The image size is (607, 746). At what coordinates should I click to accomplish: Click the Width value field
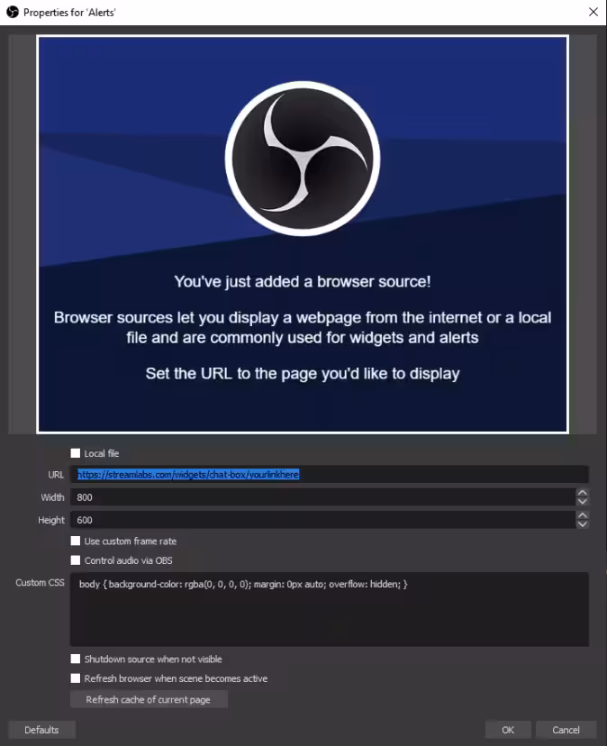click(x=322, y=497)
